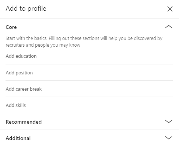Show the Recommended profile sections list
179x144 pixels.
pos(89,121)
